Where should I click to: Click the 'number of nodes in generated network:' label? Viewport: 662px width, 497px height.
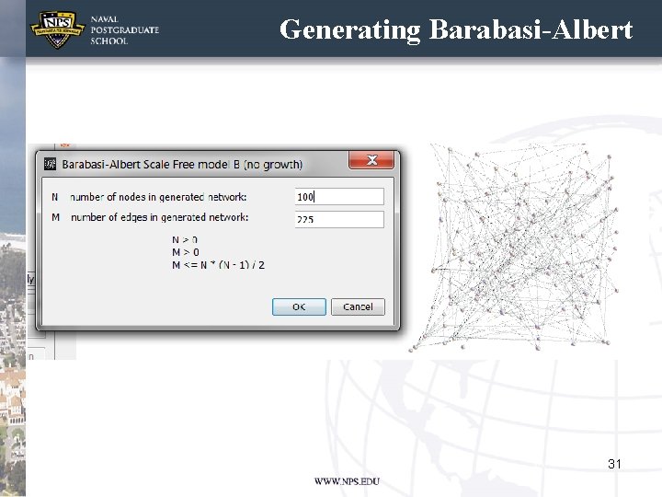[x=158, y=197]
